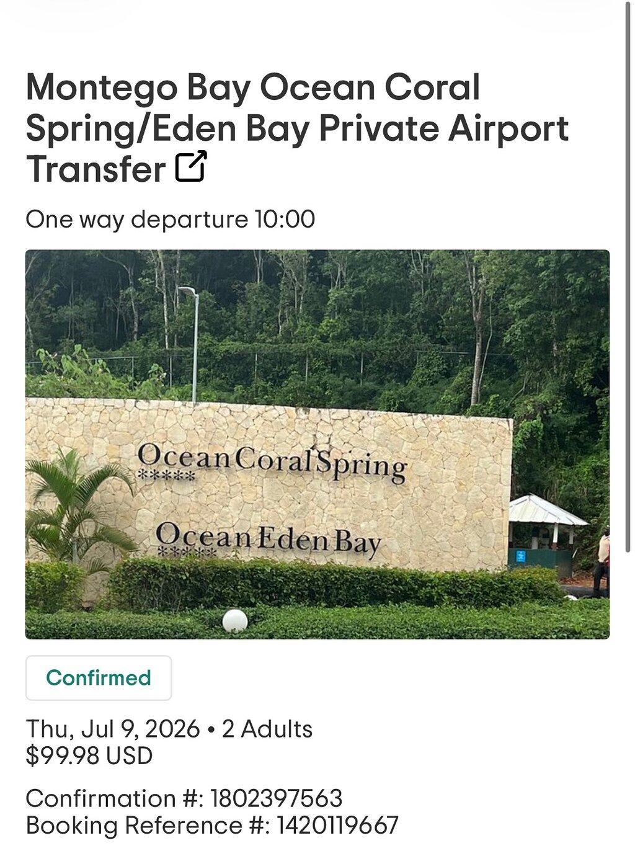Click the Confirmed status badge
This screenshot has height=851, width=635.
coord(99,678)
